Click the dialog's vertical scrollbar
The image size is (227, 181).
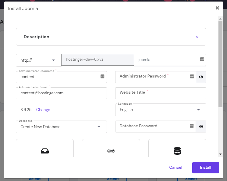[220, 64]
